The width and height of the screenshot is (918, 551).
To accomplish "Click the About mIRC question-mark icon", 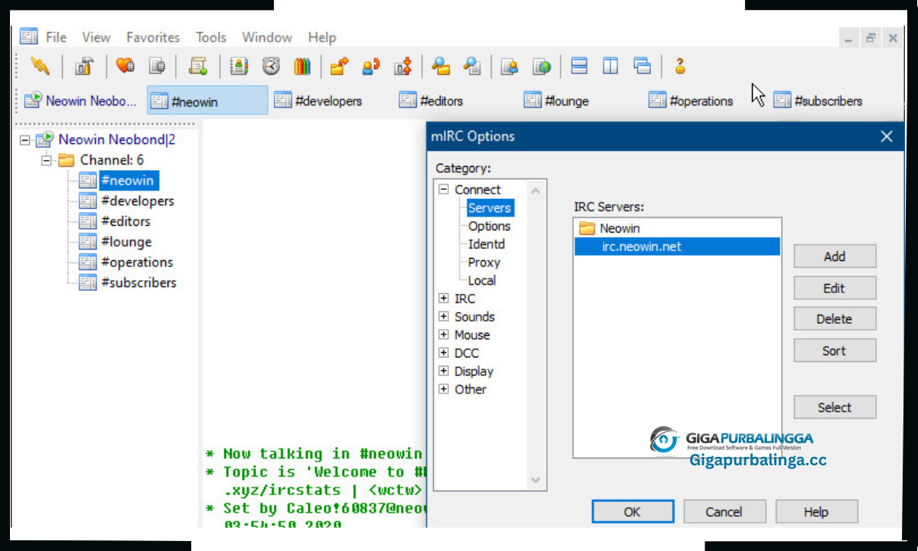I will pos(679,67).
